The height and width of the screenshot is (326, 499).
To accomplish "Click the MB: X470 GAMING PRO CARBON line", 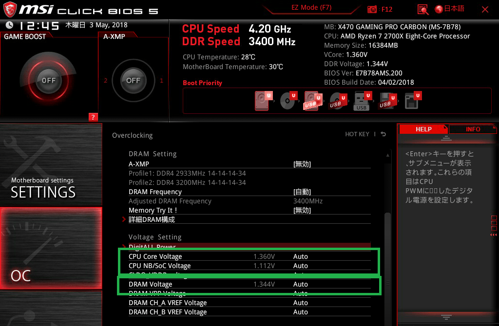I will click(x=392, y=27).
